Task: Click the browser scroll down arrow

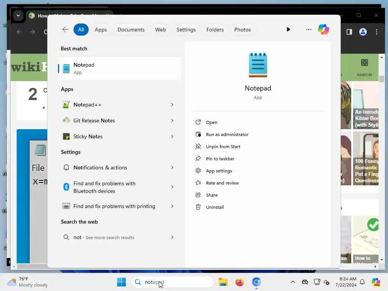Action: (382, 260)
